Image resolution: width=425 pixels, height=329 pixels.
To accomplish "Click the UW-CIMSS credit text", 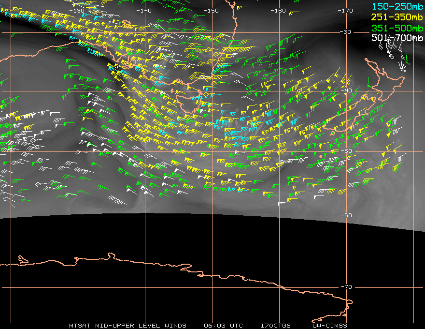I will (x=329, y=326).
